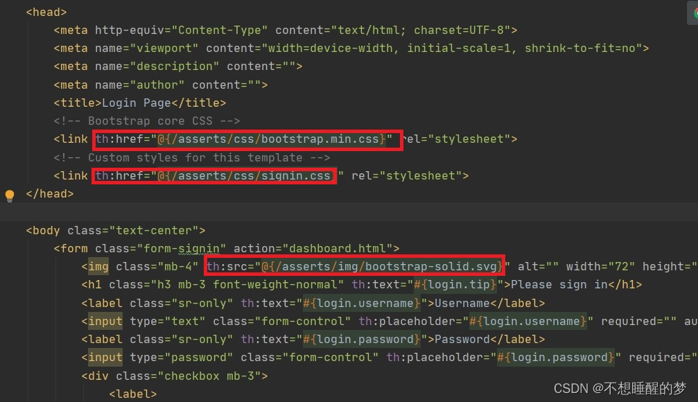Click the #{login.password} in label th:text
Viewport: 698px width, 402px height.
(361, 340)
